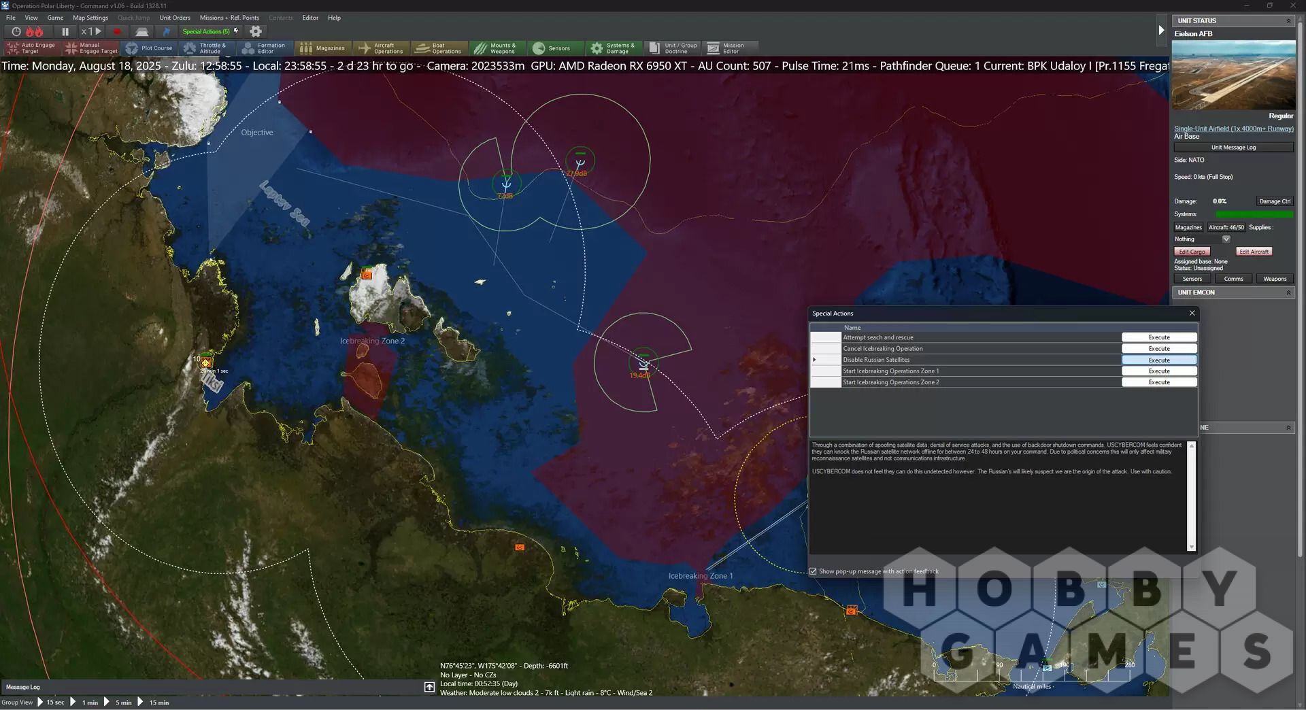Open the View menu
The height and width of the screenshot is (710, 1306).
click(x=31, y=18)
